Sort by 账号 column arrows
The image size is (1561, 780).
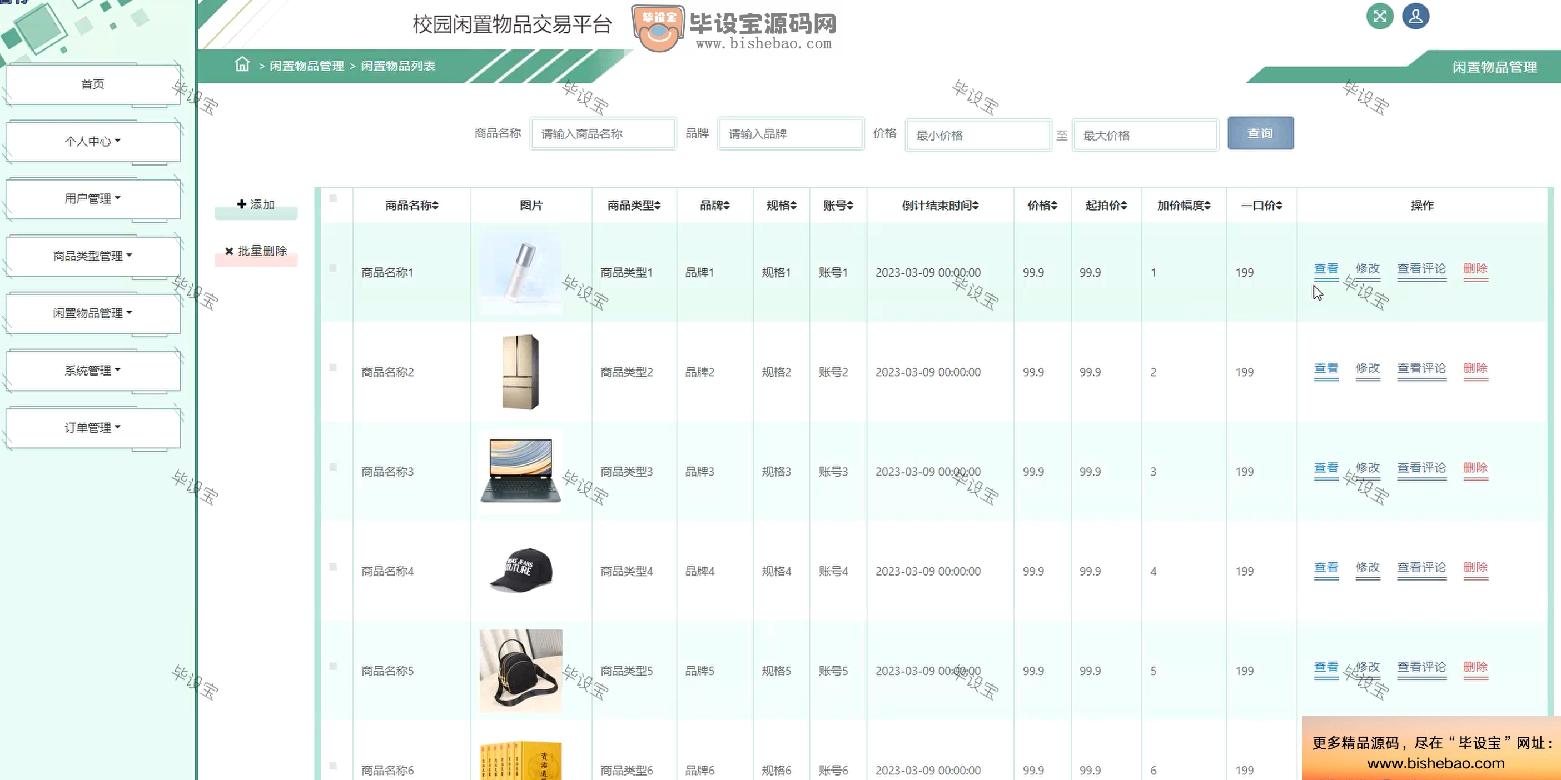click(x=850, y=206)
